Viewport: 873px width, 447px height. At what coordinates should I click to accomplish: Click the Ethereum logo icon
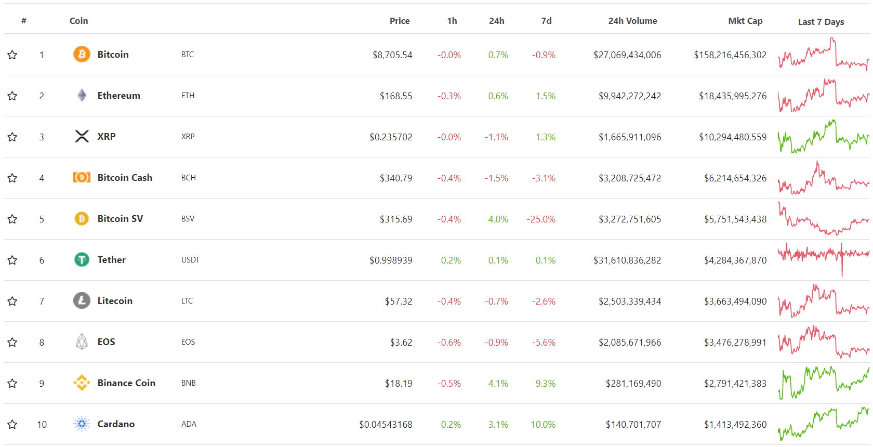click(82, 95)
